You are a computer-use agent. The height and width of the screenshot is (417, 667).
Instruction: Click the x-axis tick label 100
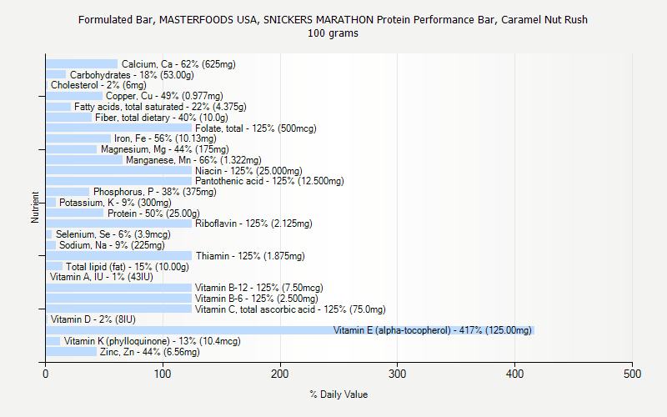(x=163, y=374)
